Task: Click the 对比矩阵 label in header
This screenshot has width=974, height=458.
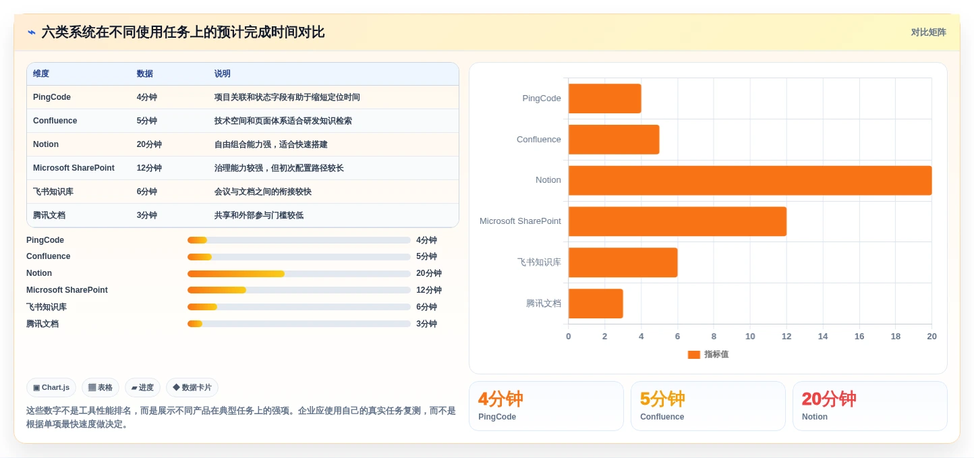Action: click(928, 32)
